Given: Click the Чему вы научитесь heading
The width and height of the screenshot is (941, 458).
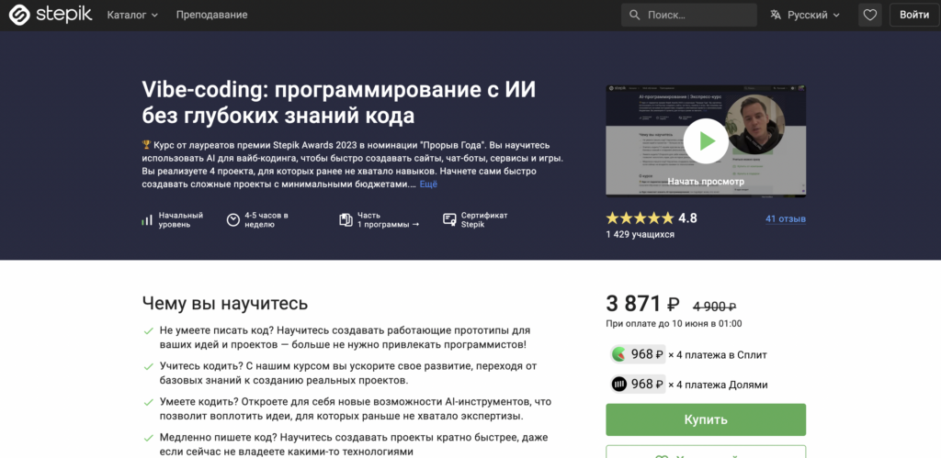Looking at the screenshot, I should [225, 303].
